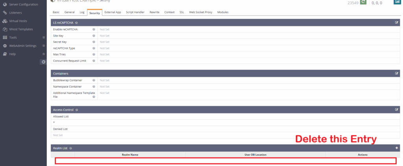
Task: Add a new Realm List entry
Action: (397, 148)
